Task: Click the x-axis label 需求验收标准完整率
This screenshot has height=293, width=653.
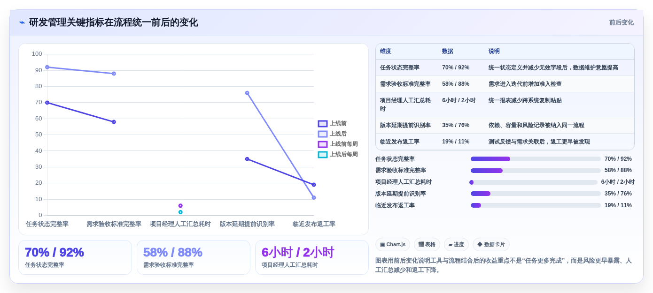Action: (x=114, y=224)
